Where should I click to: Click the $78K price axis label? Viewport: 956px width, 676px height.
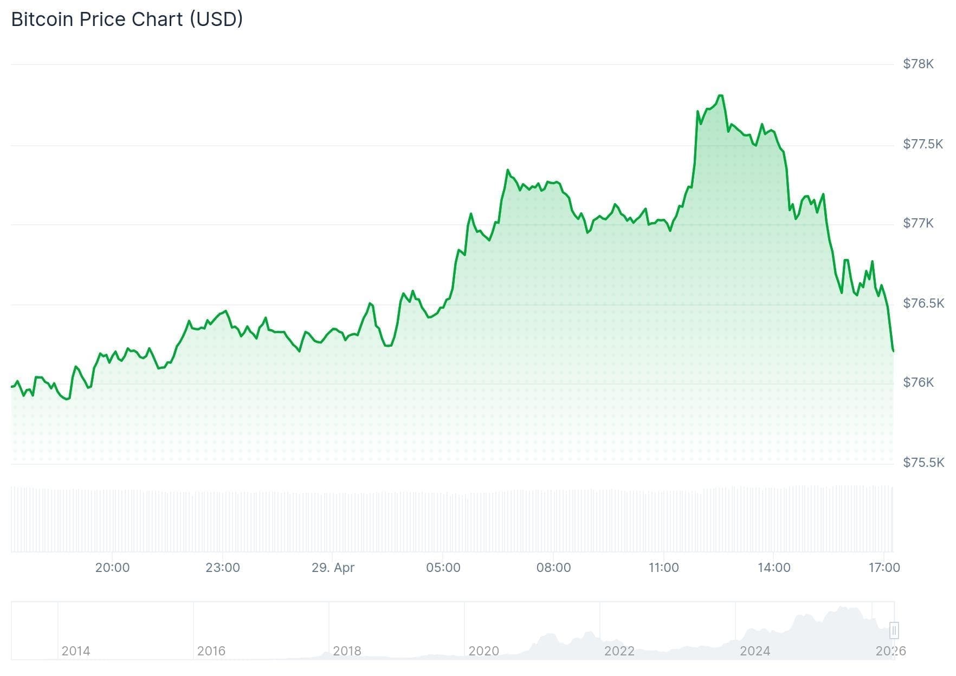click(918, 64)
